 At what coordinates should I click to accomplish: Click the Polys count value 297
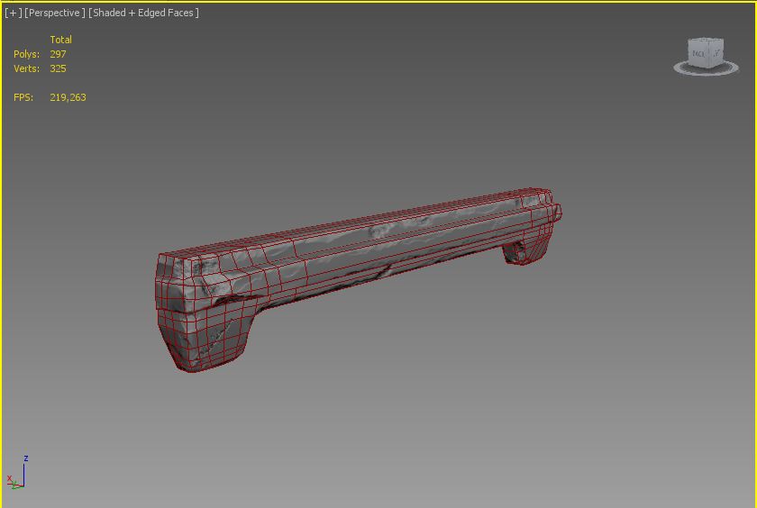tap(58, 54)
